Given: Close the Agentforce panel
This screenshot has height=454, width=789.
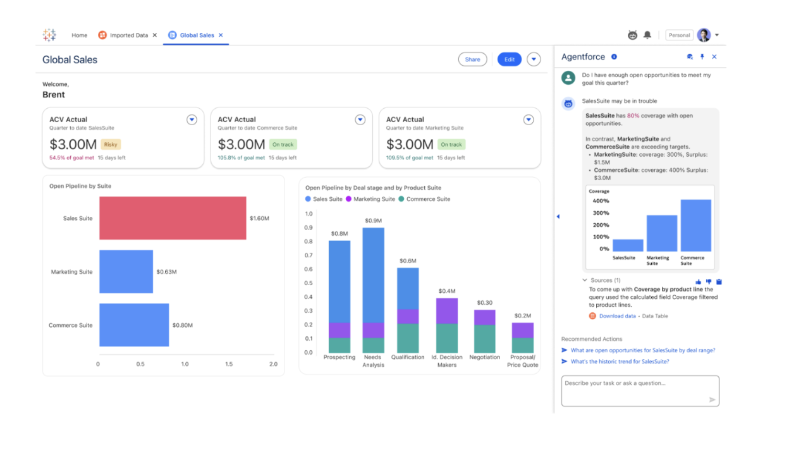Looking at the screenshot, I should (x=714, y=57).
